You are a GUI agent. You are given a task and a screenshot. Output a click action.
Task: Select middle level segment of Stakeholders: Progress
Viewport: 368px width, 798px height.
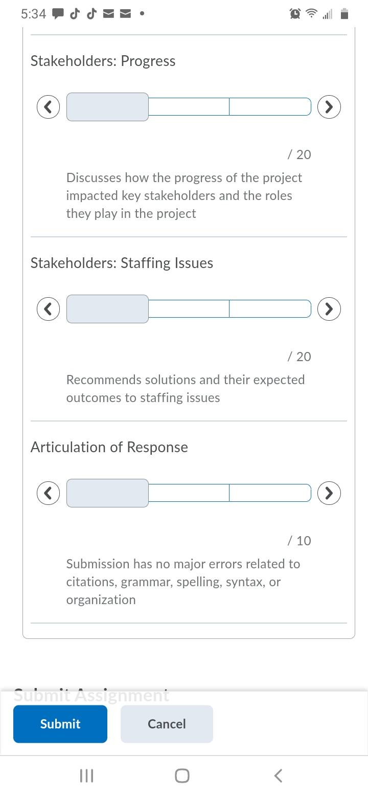(189, 107)
